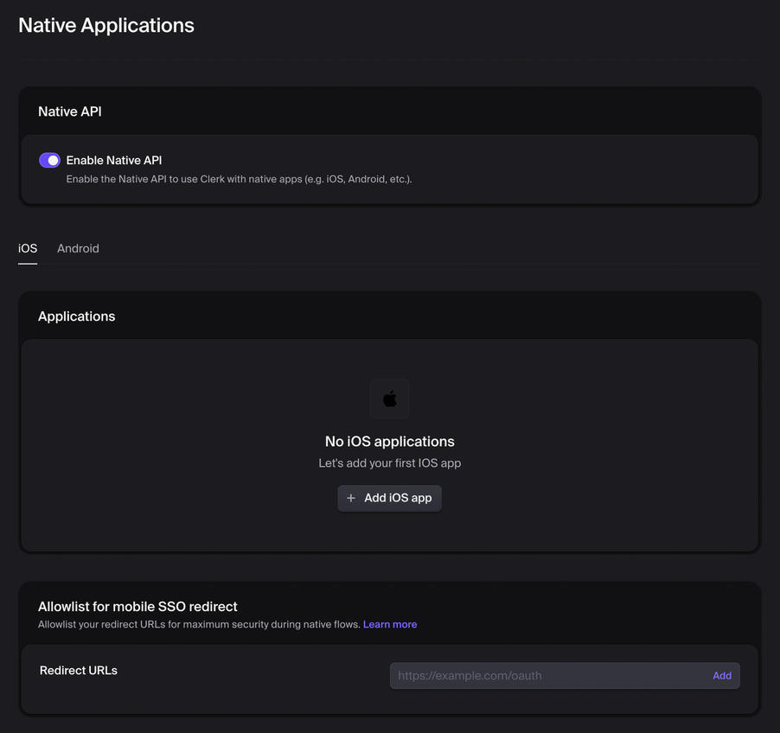This screenshot has height=733, width=780.
Task: Select the Apple symbol above No iOS applications
Action: click(389, 398)
